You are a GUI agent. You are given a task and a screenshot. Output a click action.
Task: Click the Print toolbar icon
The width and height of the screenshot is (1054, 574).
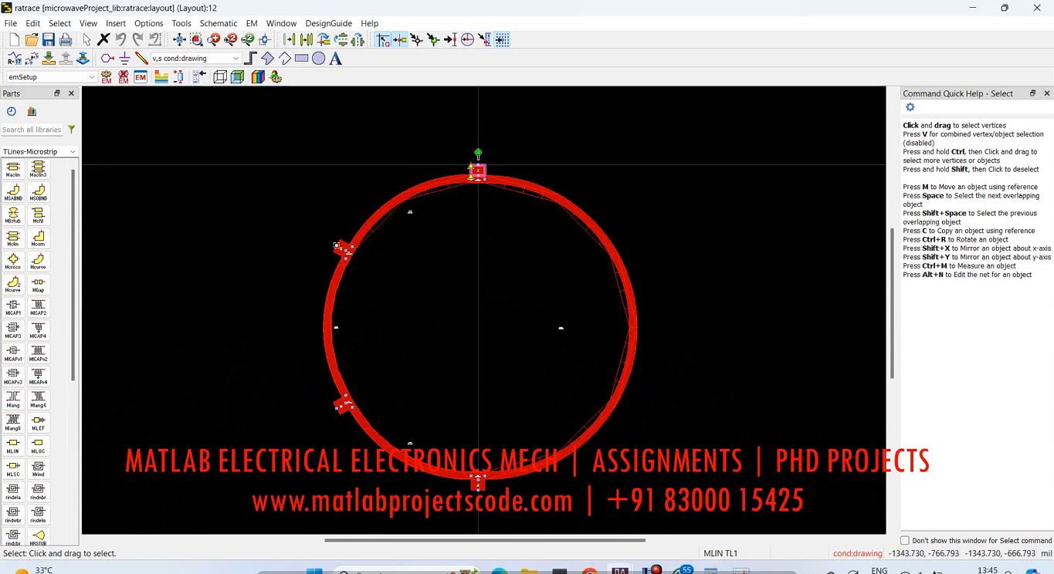(66, 40)
